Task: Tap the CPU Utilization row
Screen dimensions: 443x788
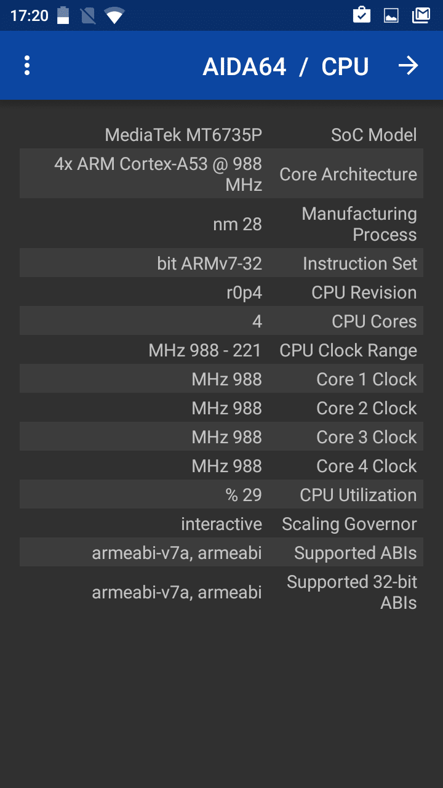Action: tap(221, 495)
